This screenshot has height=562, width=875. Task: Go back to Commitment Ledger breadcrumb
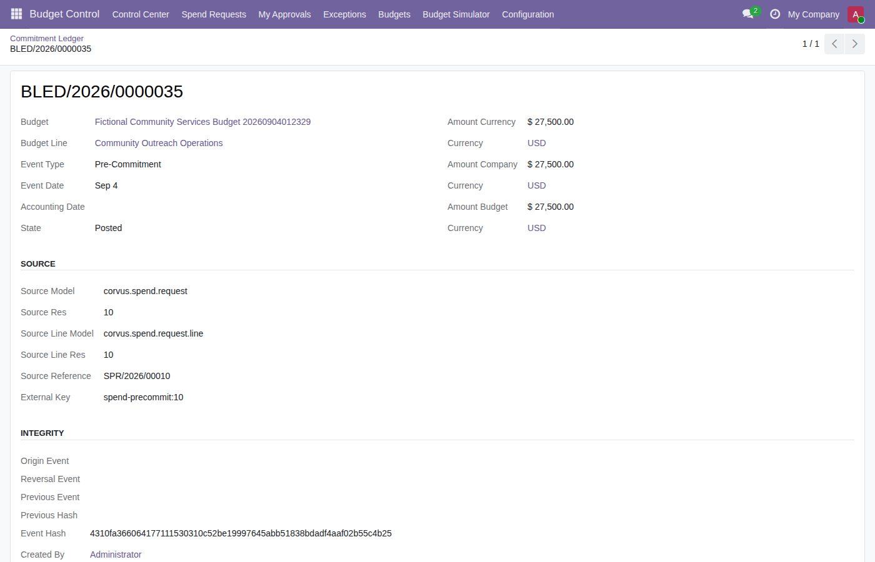tap(47, 38)
